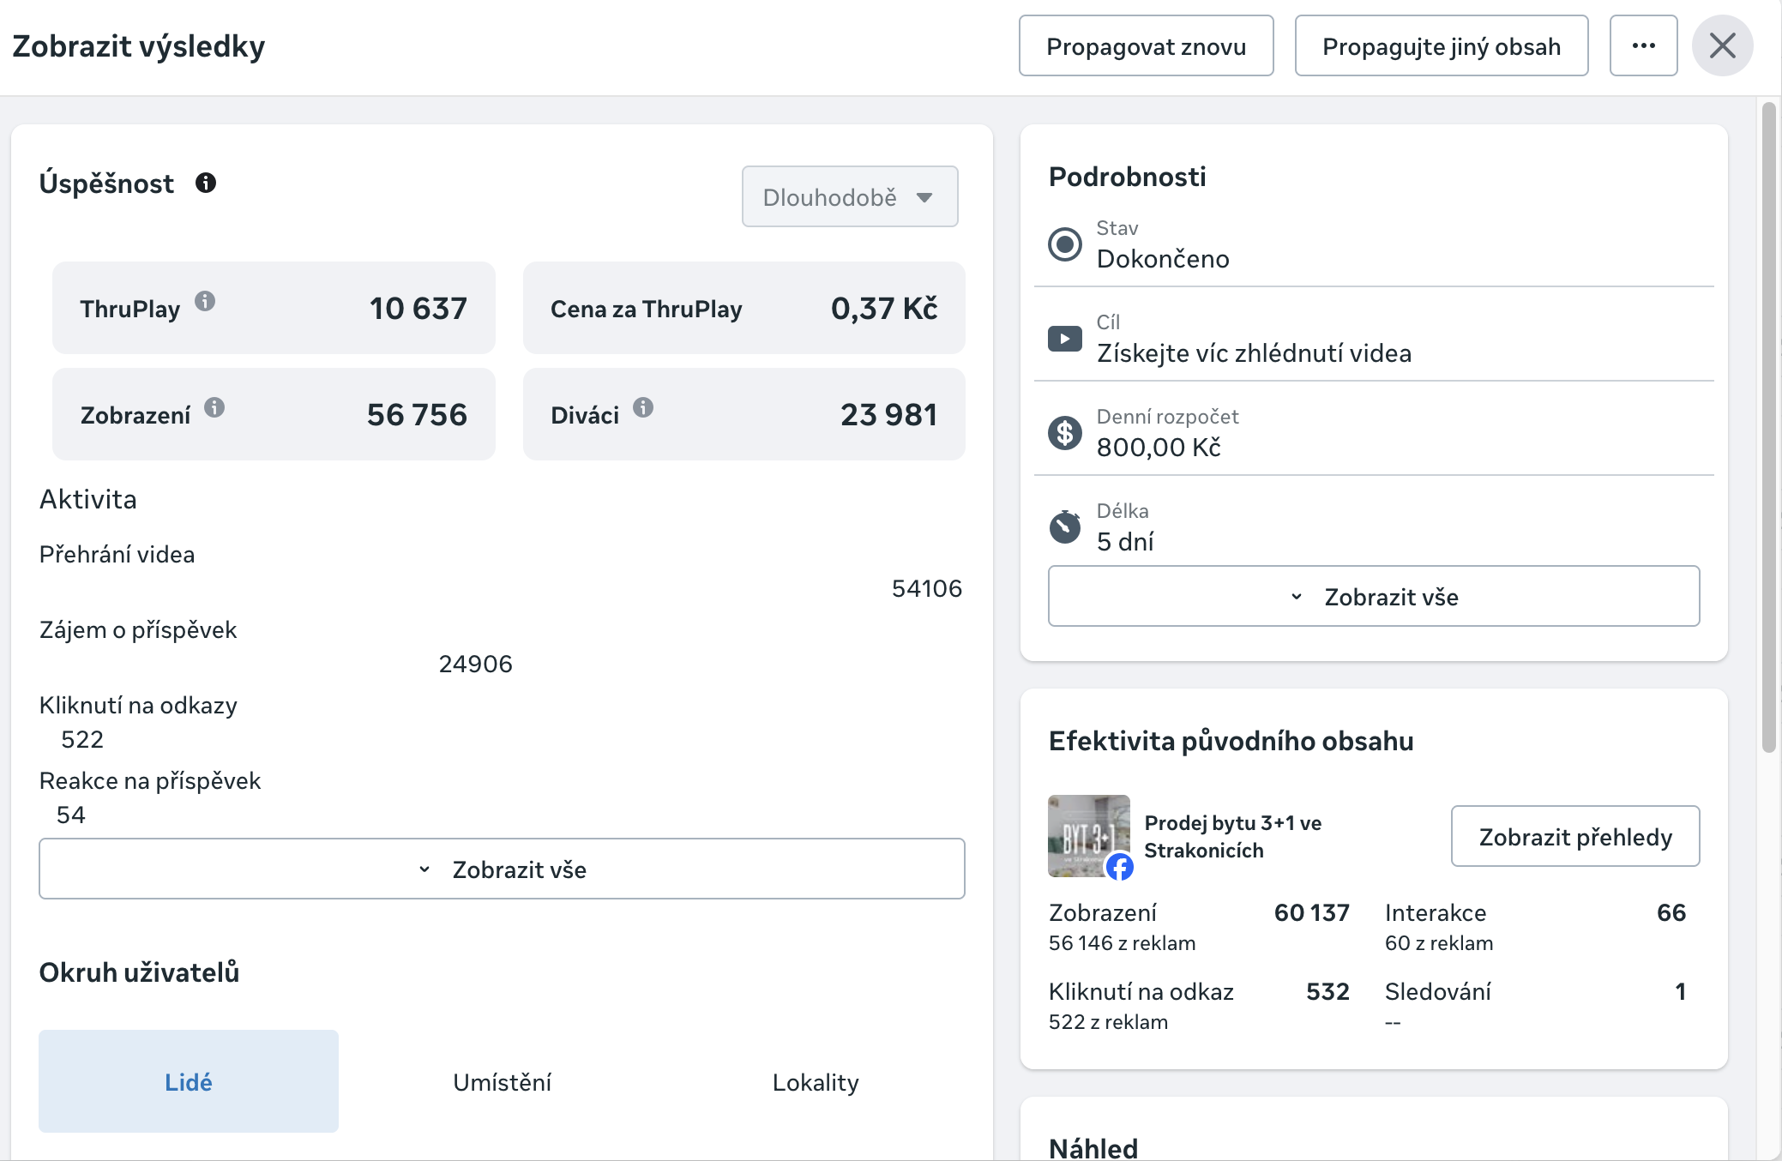Image resolution: width=1782 pixels, height=1161 pixels.
Task: Click the Propagovat znovu button
Action: pos(1146,45)
